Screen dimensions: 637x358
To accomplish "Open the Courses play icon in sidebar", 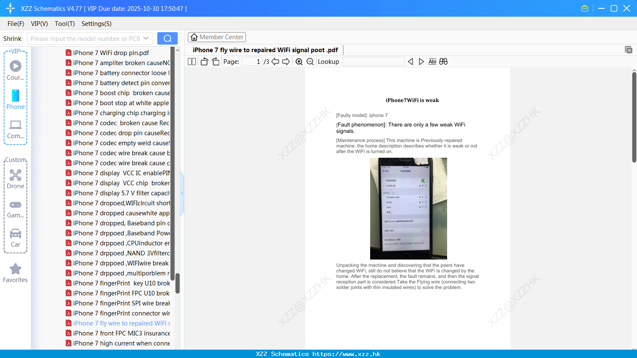I will click(15, 66).
